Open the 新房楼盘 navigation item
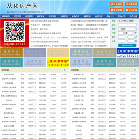This screenshot has height=139, width=139. pyautogui.click(x=29, y=16)
